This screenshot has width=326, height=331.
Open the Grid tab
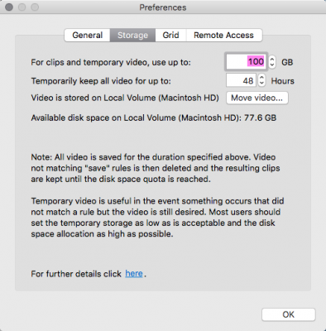(170, 36)
